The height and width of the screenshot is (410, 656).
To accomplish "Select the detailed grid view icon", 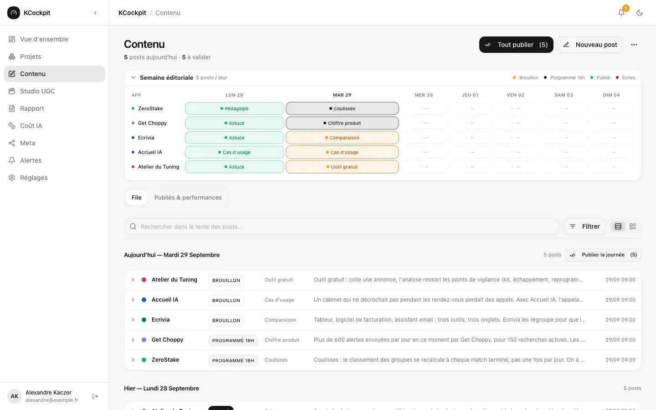I will click(633, 226).
